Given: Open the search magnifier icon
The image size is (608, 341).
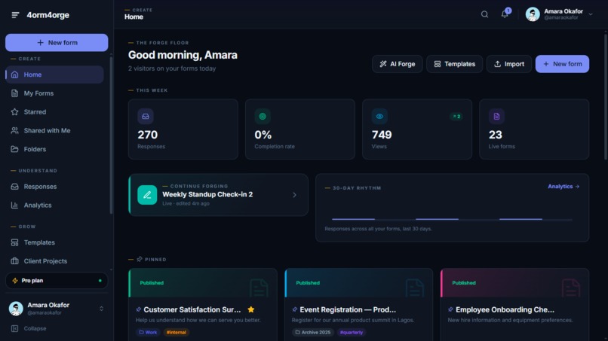Looking at the screenshot, I should click(484, 14).
